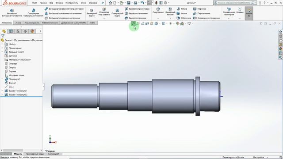Select the Скругление fillet tool
The image size is (283, 159).
click(158, 11)
